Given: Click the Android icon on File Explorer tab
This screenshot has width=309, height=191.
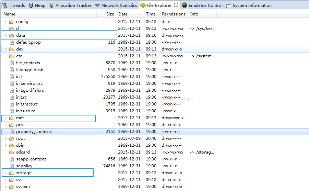Looking at the screenshot, I should coord(143,5).
